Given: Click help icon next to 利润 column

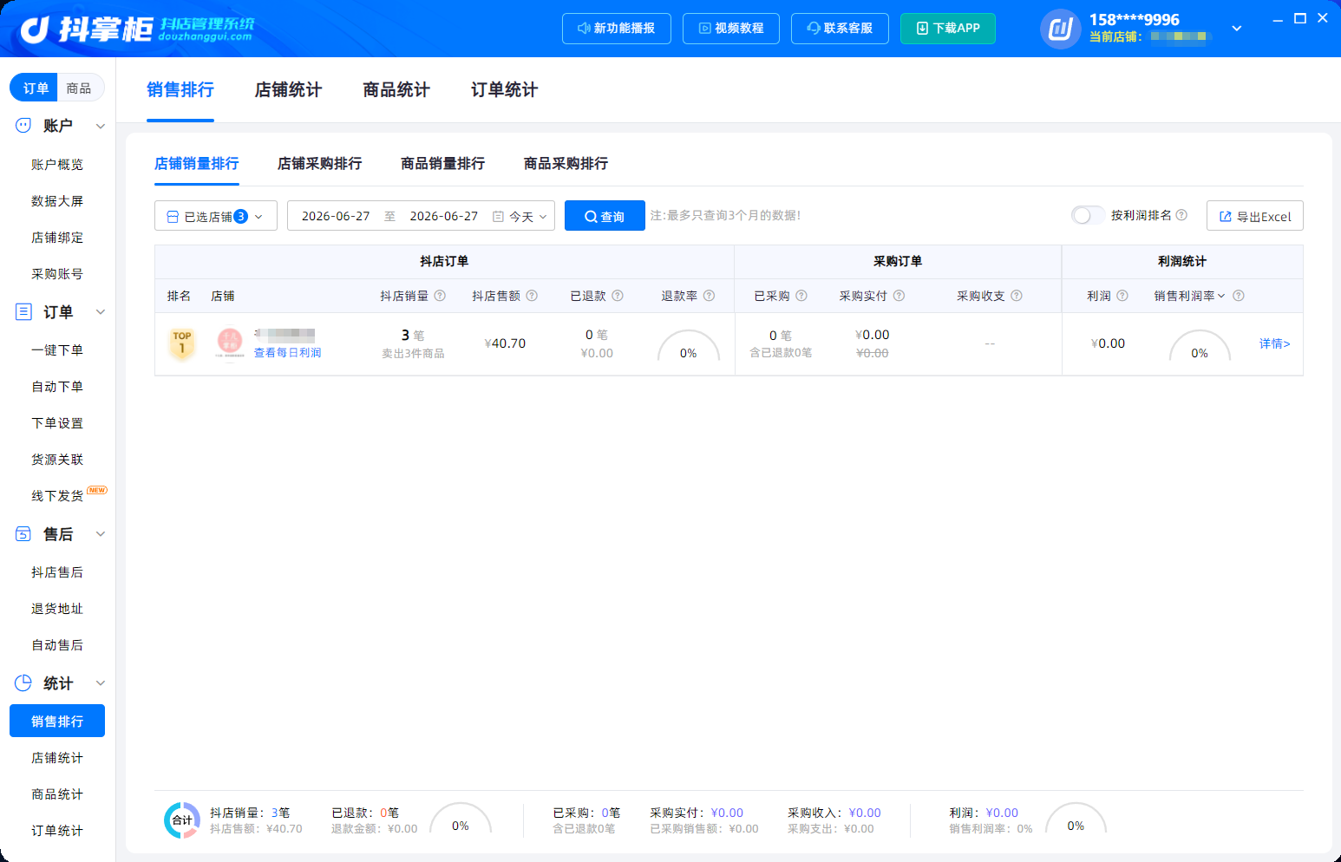Looking at the screenshot, I should (x=1122, y=296).
